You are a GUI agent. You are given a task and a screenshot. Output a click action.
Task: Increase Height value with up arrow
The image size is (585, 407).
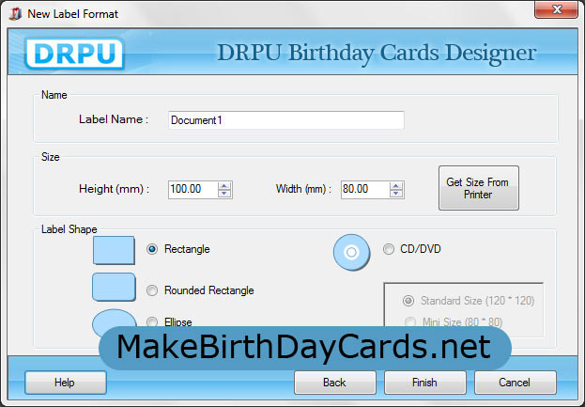pyautogui.click(x=224, y=185)
